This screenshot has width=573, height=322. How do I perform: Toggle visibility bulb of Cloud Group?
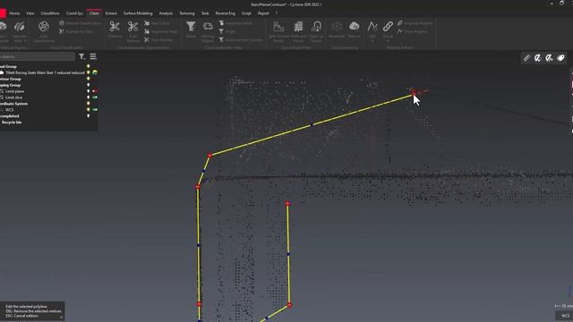88,66
